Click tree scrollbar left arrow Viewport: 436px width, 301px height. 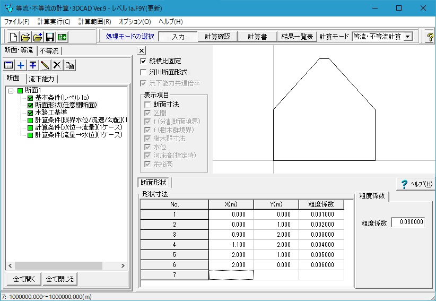click(x=10, y=265)
